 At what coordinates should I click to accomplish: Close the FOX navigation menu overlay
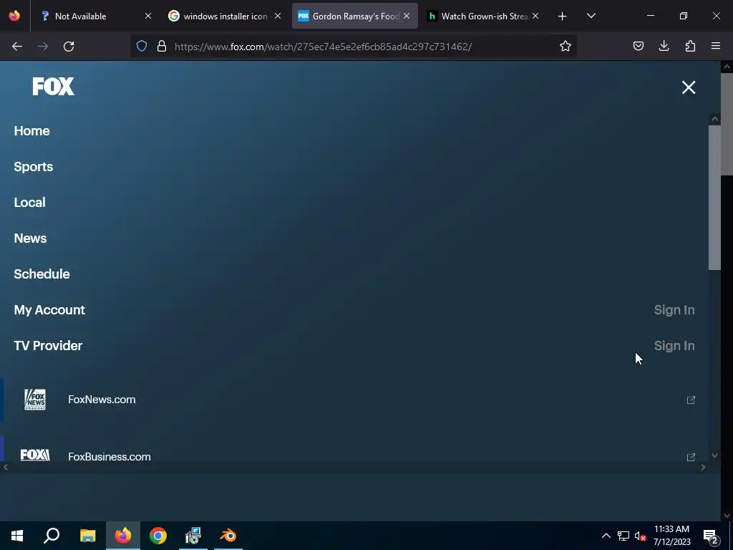click(688, 87)
